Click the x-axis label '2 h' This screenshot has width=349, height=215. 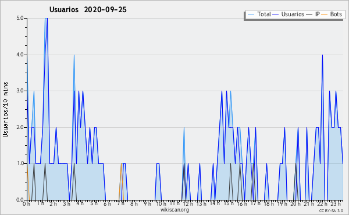pyautogui.click(x=53, y=204)
